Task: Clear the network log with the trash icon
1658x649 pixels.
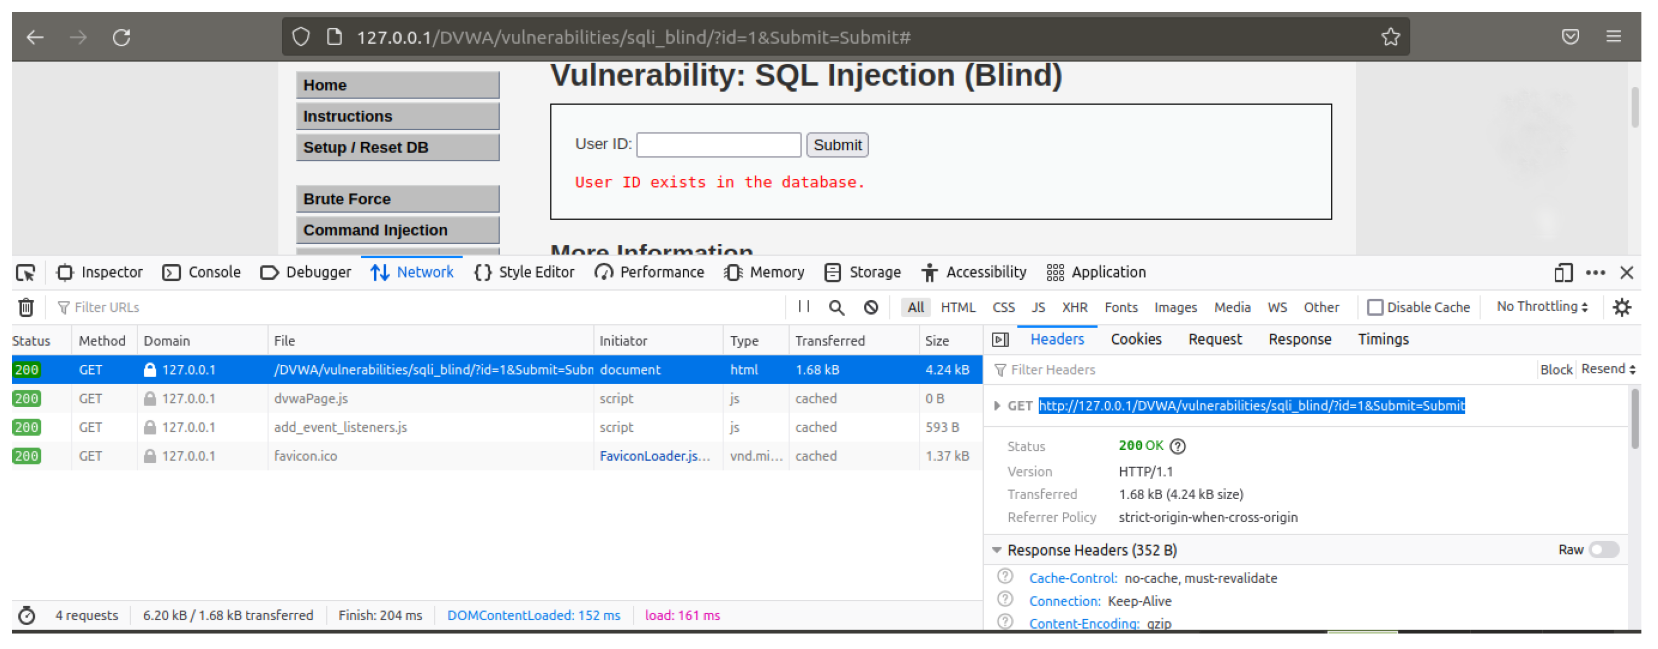Action: coord(26,308)
